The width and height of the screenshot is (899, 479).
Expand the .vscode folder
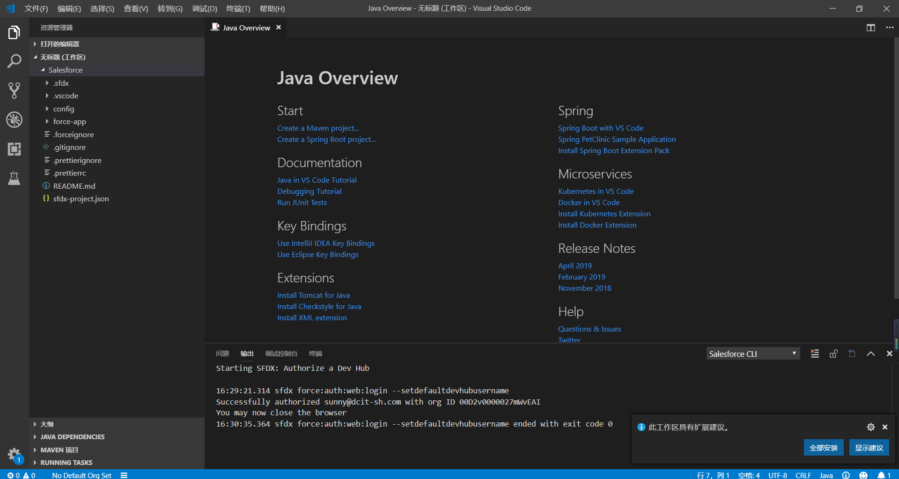coord(117,96)
